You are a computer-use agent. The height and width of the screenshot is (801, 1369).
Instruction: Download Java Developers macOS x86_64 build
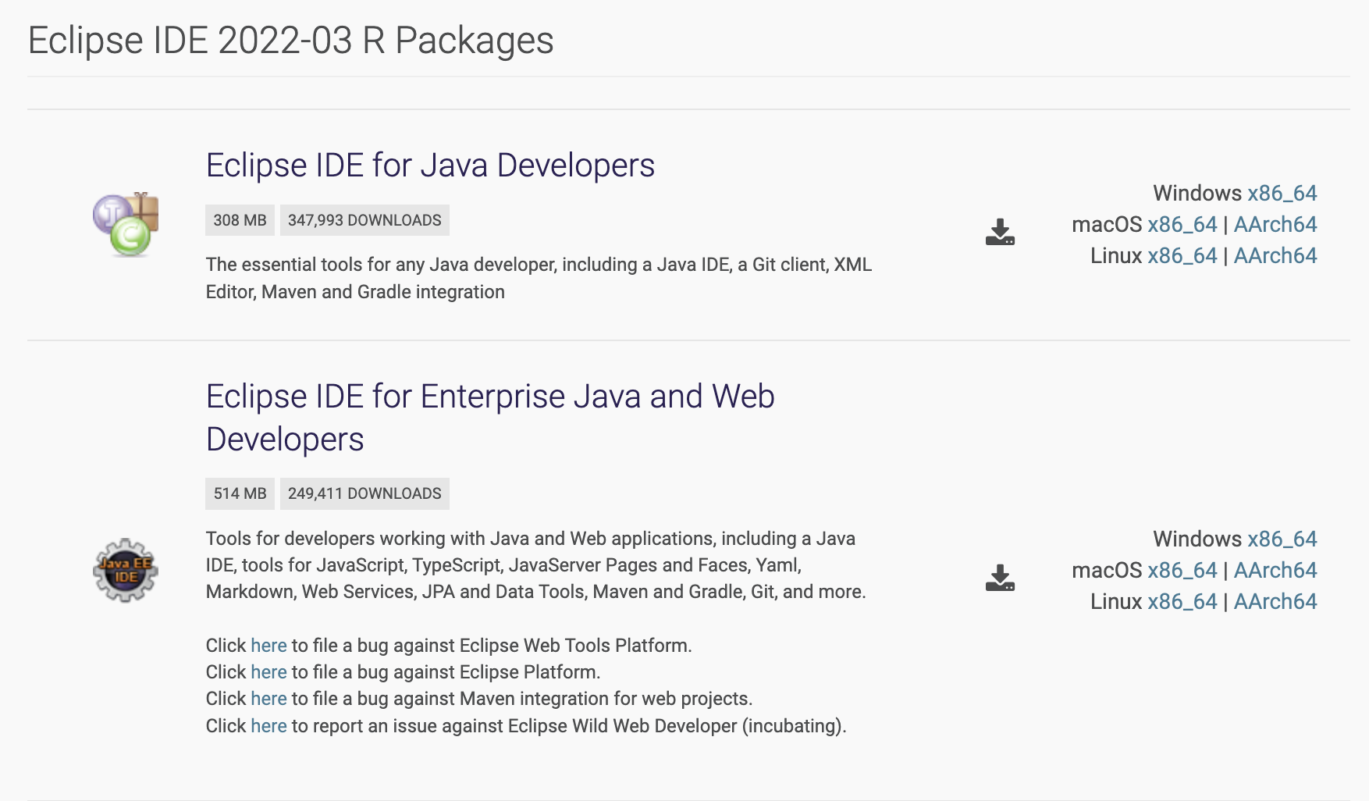pos(1182,224)
